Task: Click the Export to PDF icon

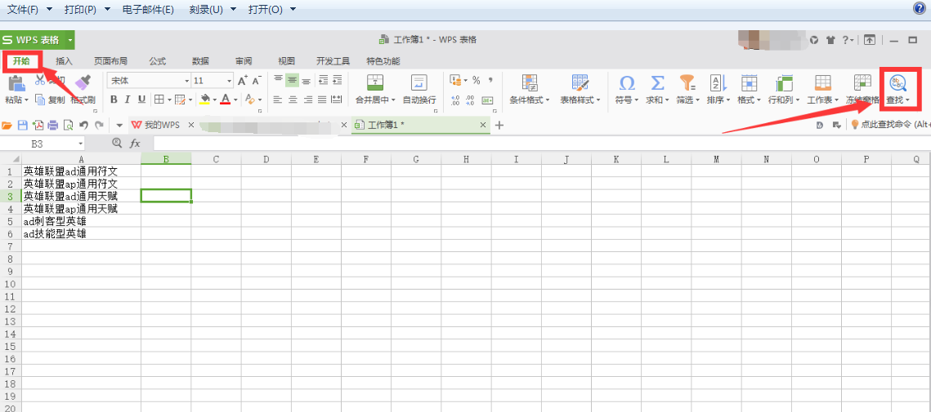Action: (38, 125)
